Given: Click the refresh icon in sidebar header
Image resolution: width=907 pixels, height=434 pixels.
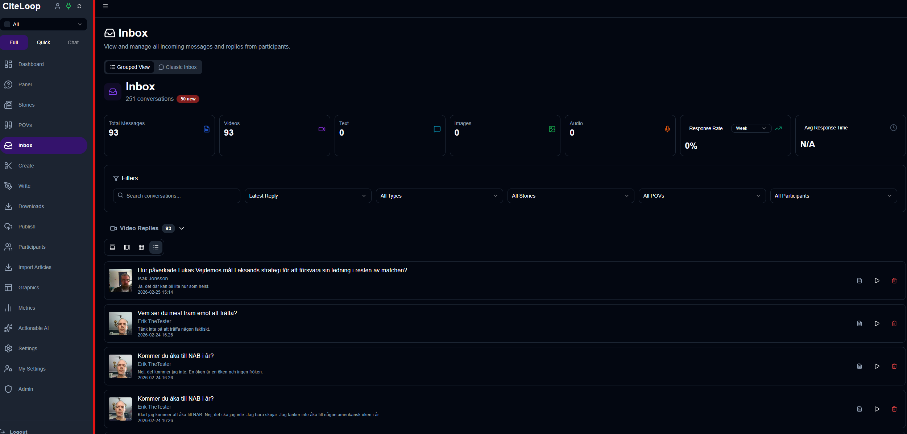Looking at the screenshot, I should point(79,6).
